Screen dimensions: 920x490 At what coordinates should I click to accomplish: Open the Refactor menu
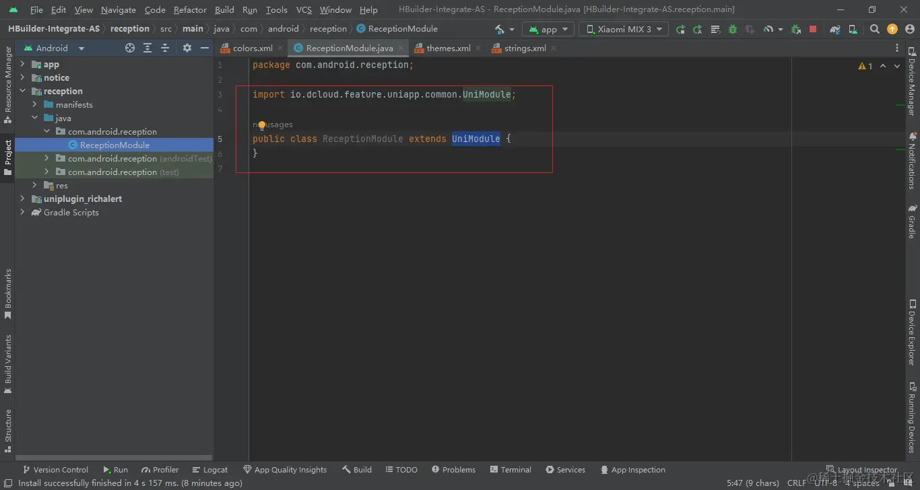click(x=190, y=10)
